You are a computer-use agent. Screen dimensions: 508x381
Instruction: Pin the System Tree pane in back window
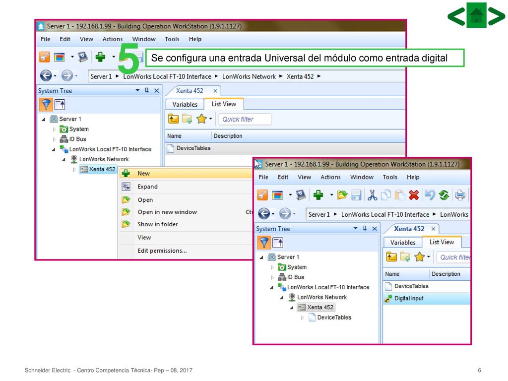point(147,90)
